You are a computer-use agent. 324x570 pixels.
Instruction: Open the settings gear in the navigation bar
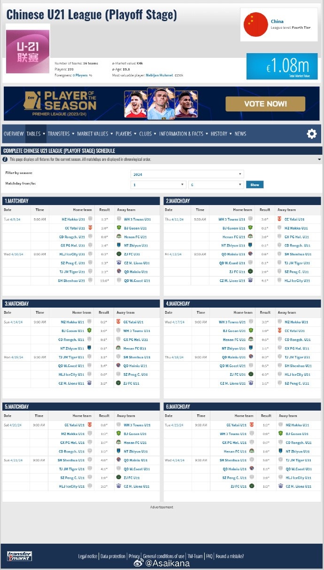[x=312, y=134]
